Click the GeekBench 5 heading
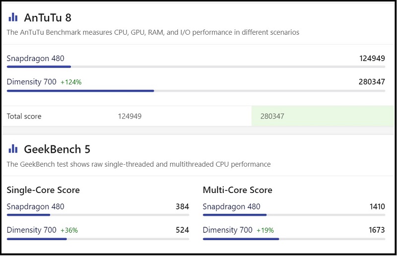Viewport: 397px width, 256px height. (x=57, y=149)
